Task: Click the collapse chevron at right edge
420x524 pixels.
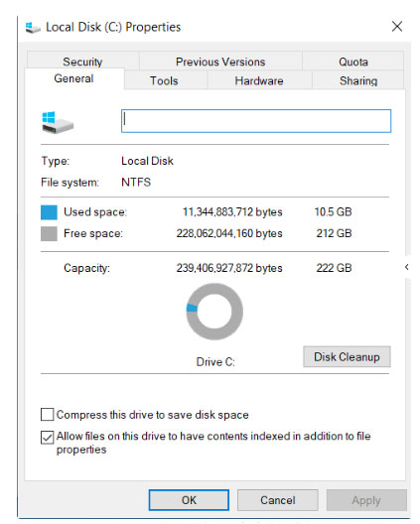Action: [x=407, y=267]
